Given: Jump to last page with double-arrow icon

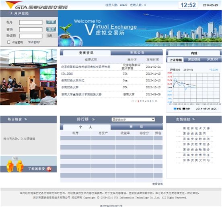Looking at the screenshot, I should 156,101.
